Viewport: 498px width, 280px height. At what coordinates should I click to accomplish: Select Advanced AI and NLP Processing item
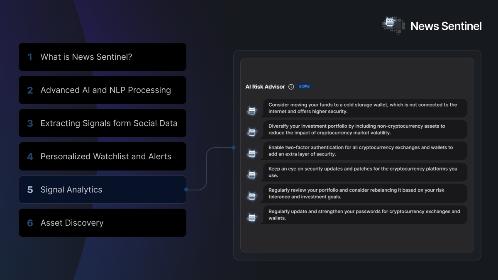[x=103, y=90]
